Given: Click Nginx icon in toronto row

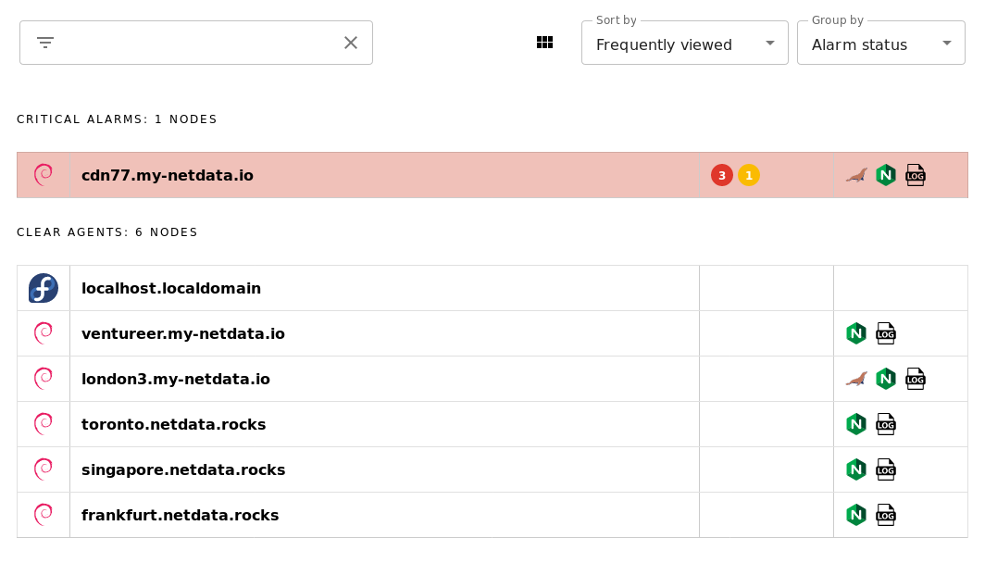Looking at the screenshot, I should 856,424.
